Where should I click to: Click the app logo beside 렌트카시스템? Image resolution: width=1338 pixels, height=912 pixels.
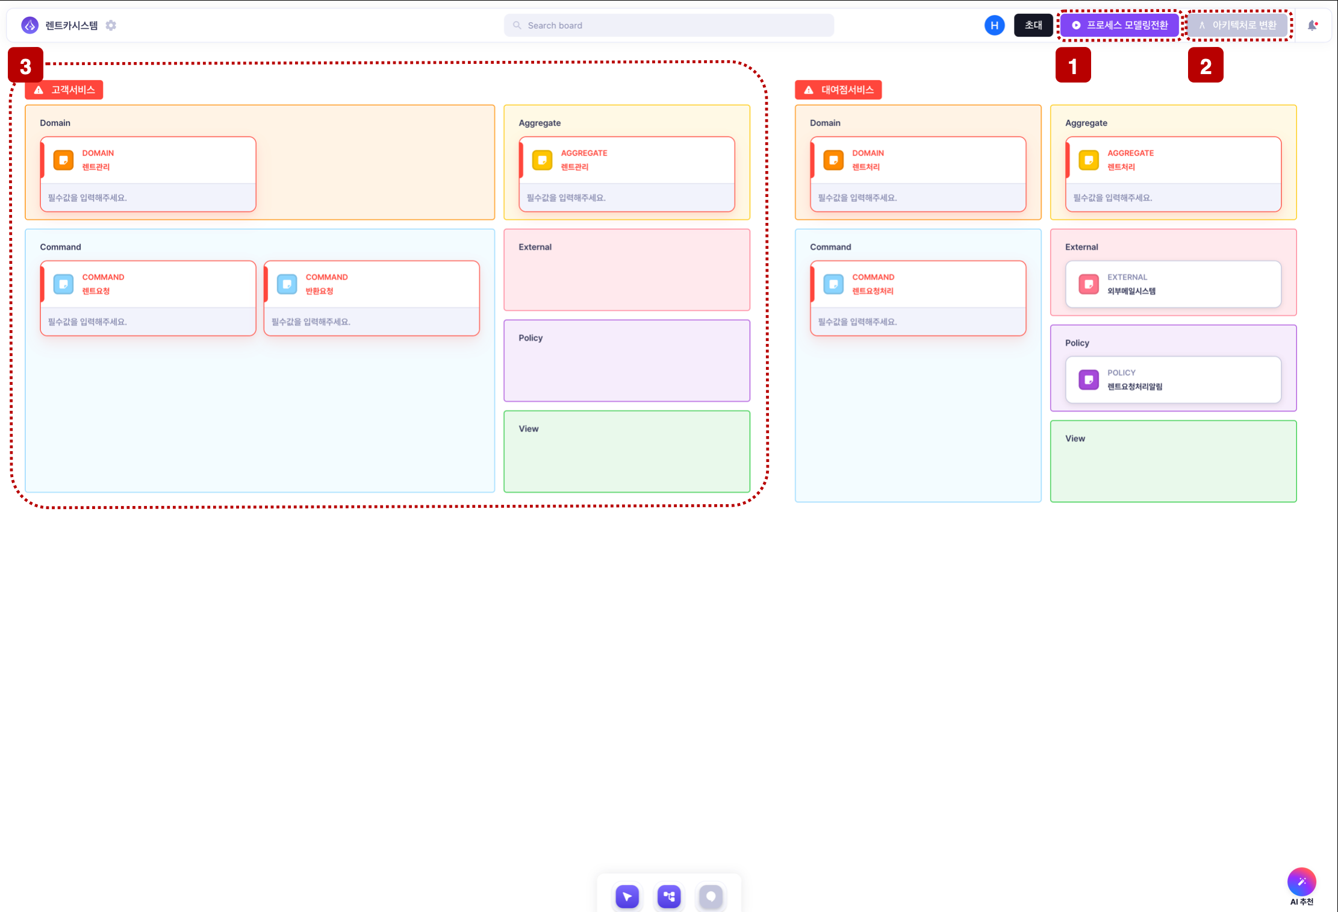pyautogui.click(x=30, y=25)
